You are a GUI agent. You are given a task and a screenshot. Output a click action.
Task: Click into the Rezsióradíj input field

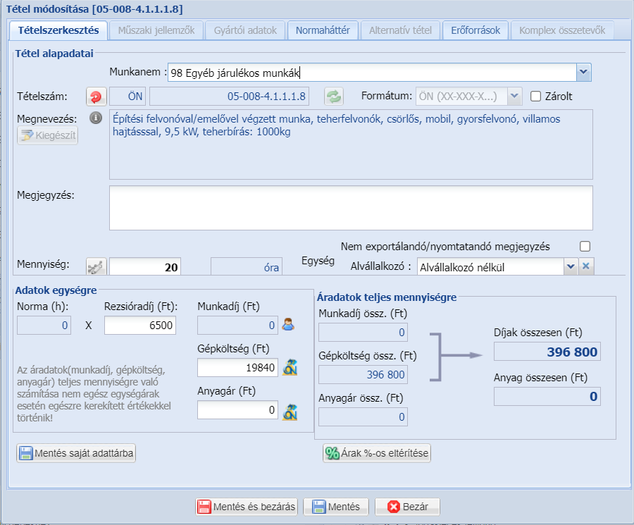click(x=139, y=325)
